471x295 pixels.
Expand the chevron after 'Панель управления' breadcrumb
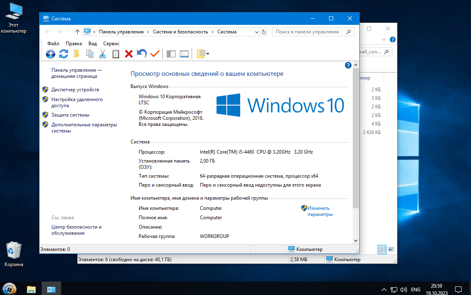[148, 32]
